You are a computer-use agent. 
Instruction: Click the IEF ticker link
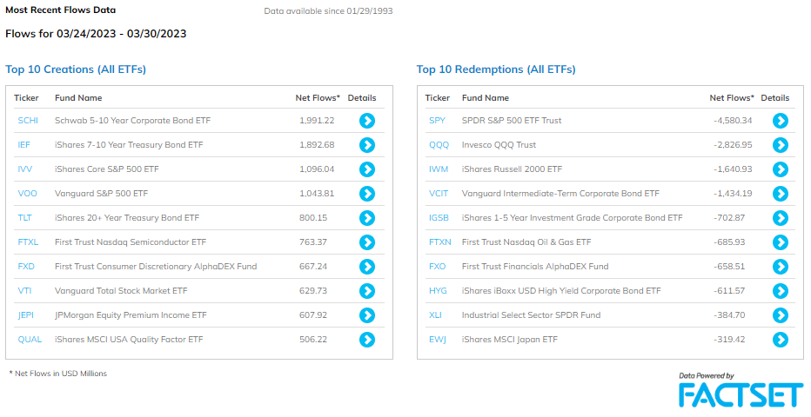pyautogui.click(x=24, y=144)
